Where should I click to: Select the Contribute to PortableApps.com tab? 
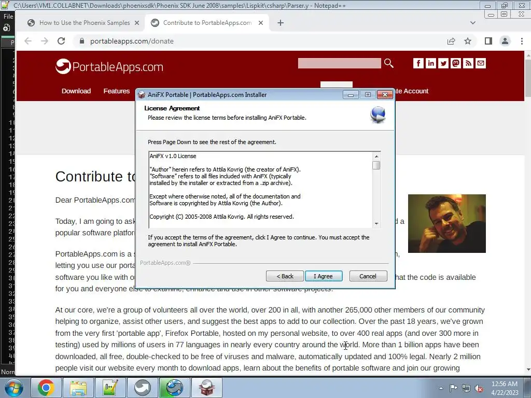207,23
